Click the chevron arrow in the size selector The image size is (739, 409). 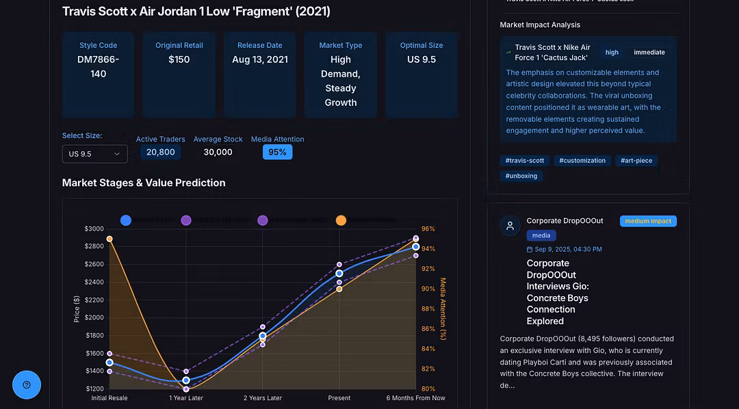(116, 154)
